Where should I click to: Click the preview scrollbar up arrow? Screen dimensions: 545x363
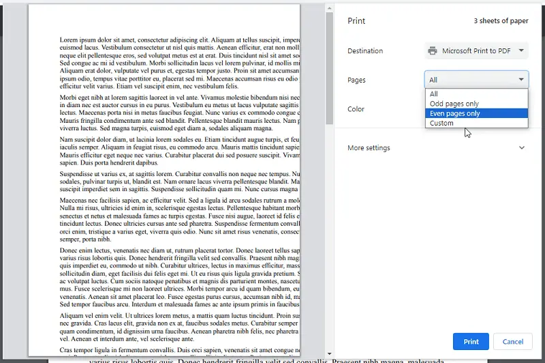[329, 8]
